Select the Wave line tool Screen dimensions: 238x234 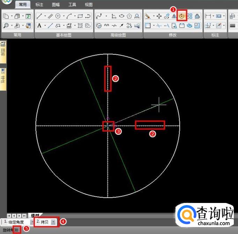coord(106,25)
